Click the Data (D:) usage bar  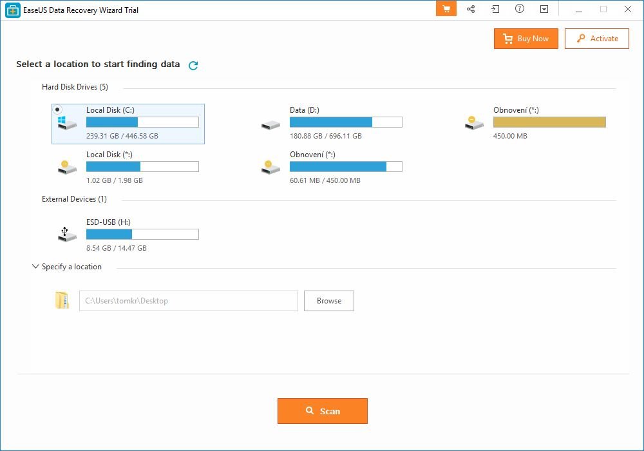click(346, 122)
